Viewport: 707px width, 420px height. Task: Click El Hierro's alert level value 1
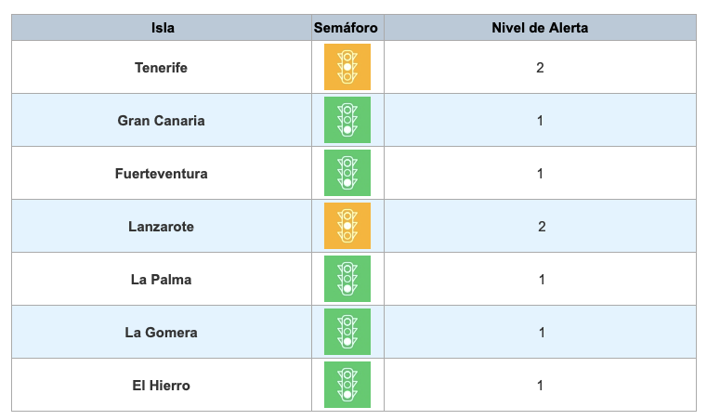point(540,386)
